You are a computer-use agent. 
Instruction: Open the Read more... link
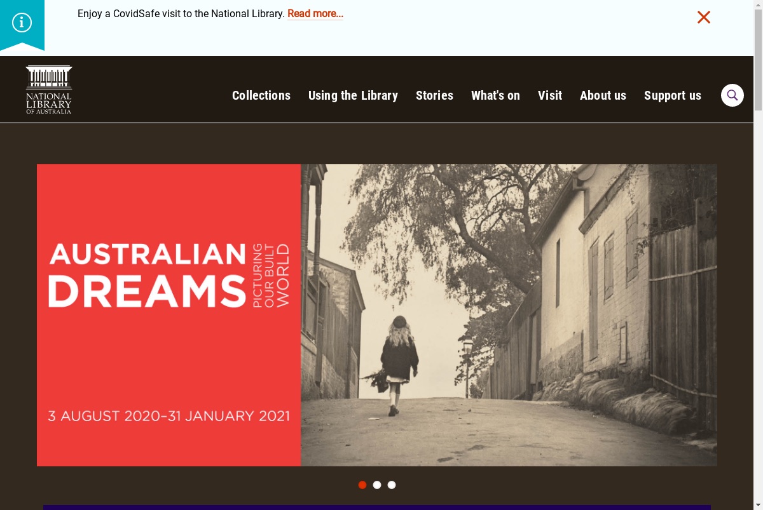pos(315,13)
